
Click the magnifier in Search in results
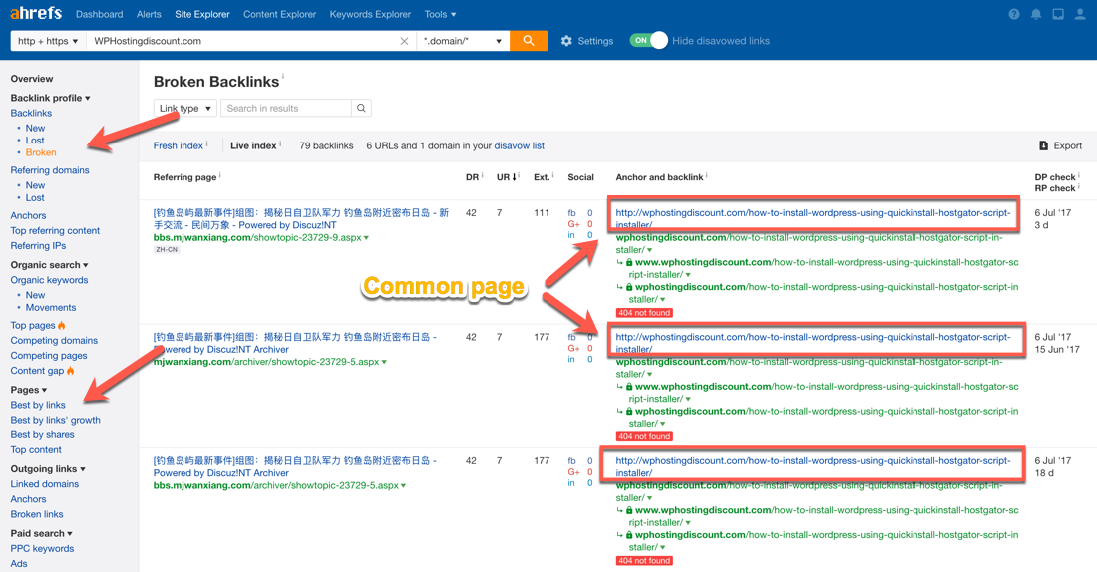[361, 108]
